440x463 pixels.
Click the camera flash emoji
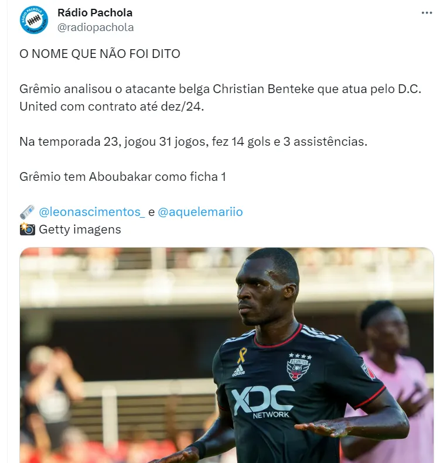27,229
